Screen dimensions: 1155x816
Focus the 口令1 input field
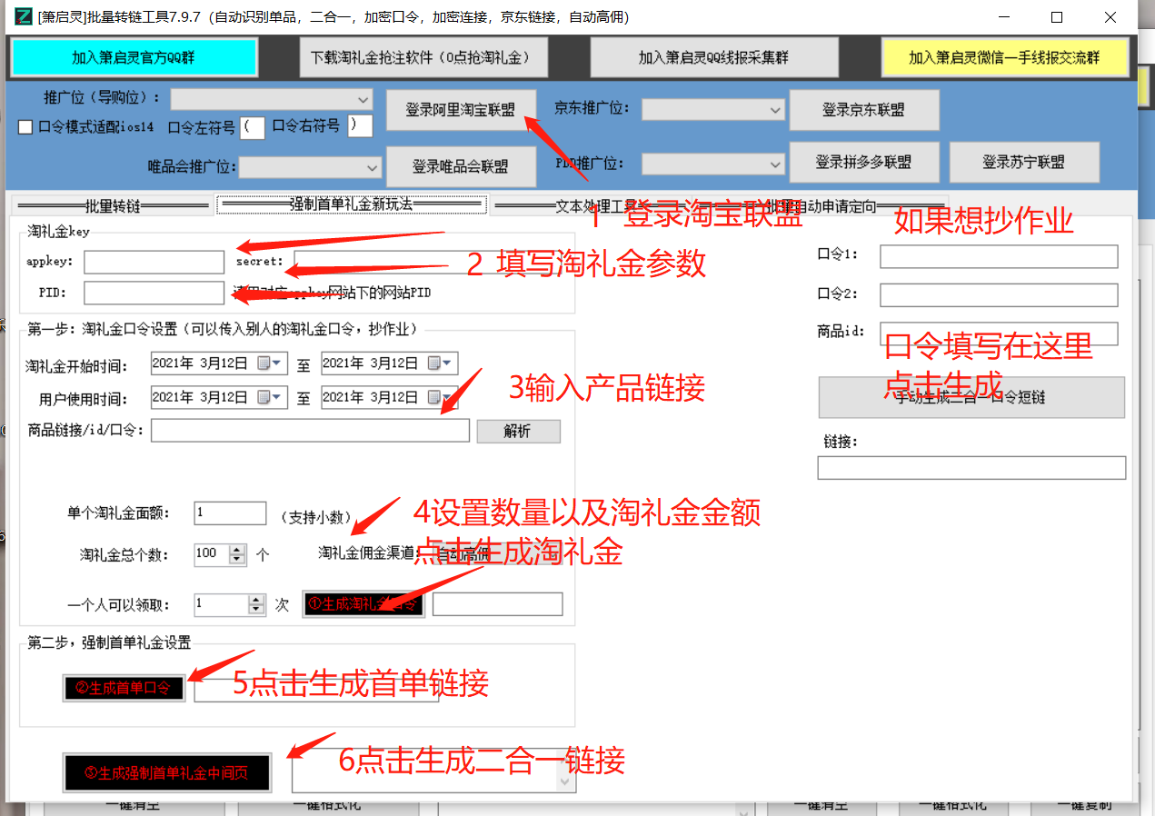click(999, 256)
